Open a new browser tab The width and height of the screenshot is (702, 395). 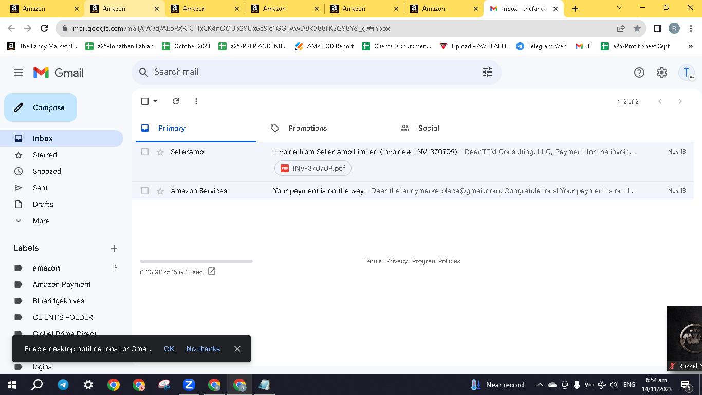pos(575,9)
